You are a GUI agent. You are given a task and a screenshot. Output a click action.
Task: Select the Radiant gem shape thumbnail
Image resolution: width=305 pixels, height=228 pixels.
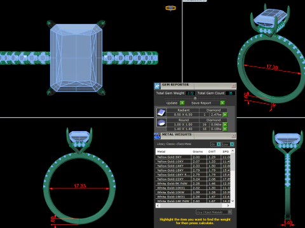click(161, 112)
